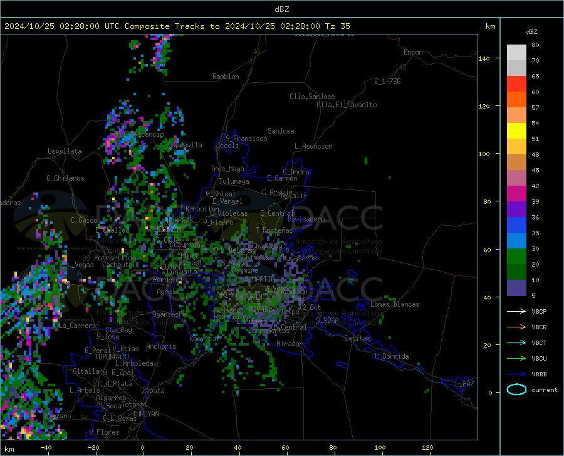564x456 pixels.
Task: Click the '120' tick on the horizontal km axis
Action: pos(427,447)
